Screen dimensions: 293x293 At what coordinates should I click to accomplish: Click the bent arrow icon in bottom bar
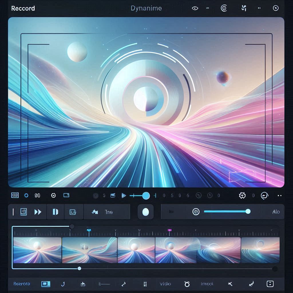[x=124, y=284]
